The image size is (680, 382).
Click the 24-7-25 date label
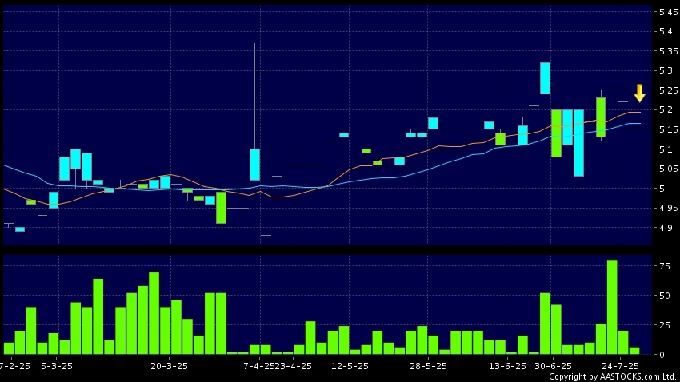[620, 366]
